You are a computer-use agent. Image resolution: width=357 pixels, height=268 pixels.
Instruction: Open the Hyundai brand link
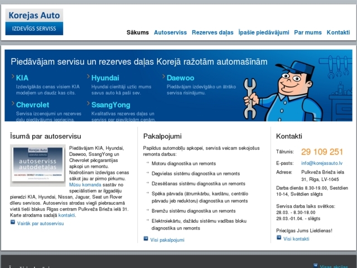pyautogui.click(x=105, y=78)
